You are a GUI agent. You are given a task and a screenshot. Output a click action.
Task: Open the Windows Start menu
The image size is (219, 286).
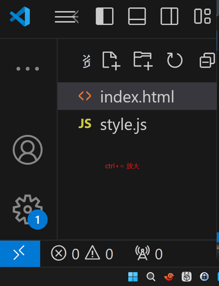[x=133, y=276]
